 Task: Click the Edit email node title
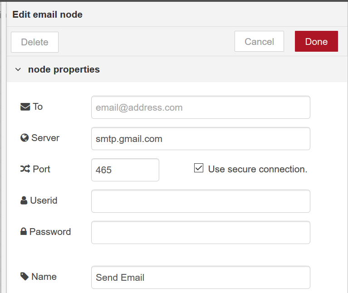48,15
